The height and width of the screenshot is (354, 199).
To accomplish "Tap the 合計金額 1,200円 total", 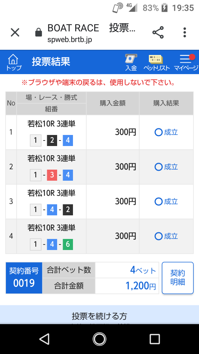I will pyautogui.click(x=140, y=286).
